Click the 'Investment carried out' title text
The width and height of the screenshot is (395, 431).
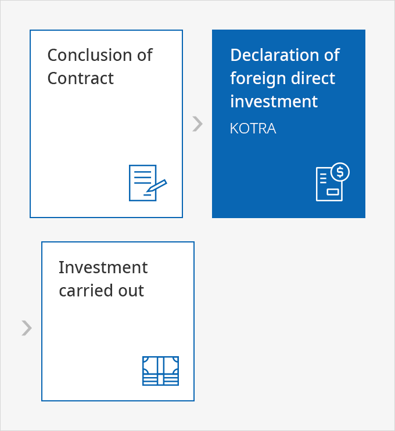pyautogui.click(x=103, y=279)
